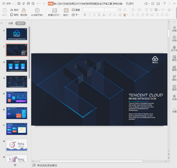177x168 pixels.
Task: Open the View (视图) tab
Action: [94, 4]
